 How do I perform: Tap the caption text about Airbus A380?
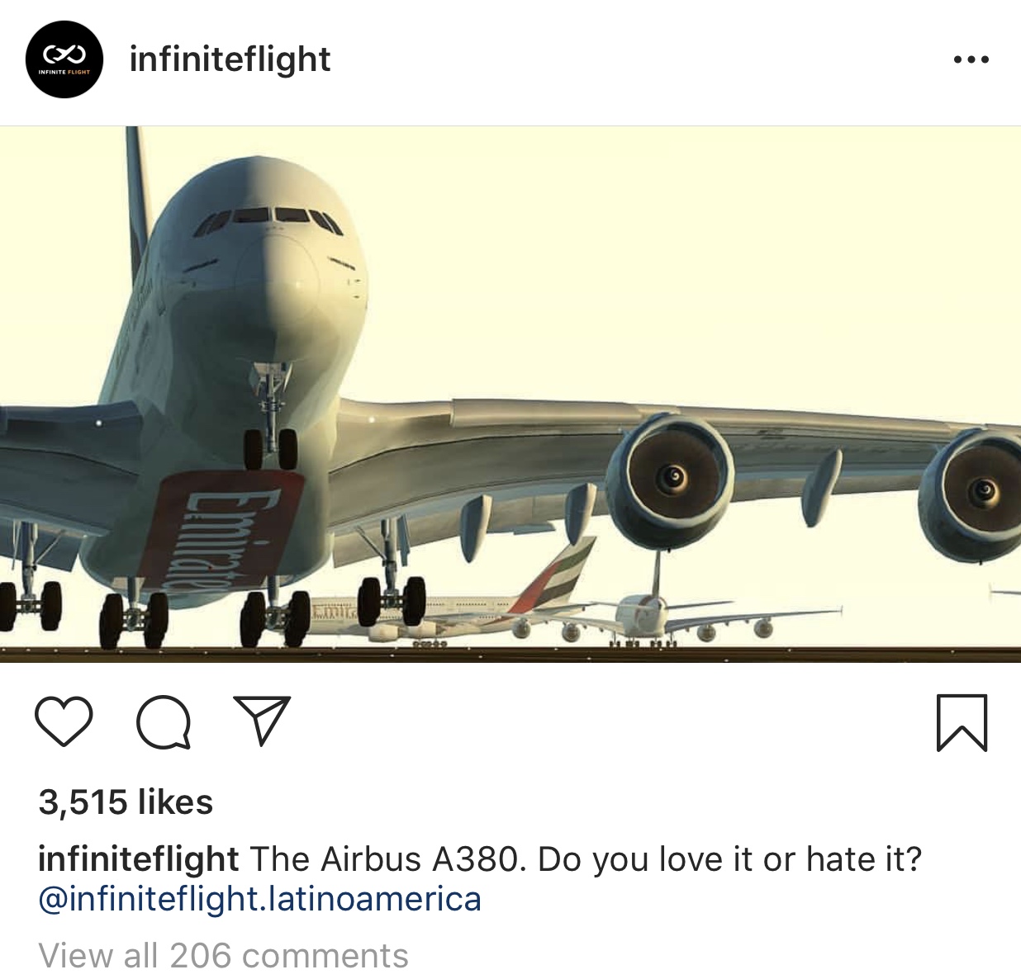coord(585,859)
